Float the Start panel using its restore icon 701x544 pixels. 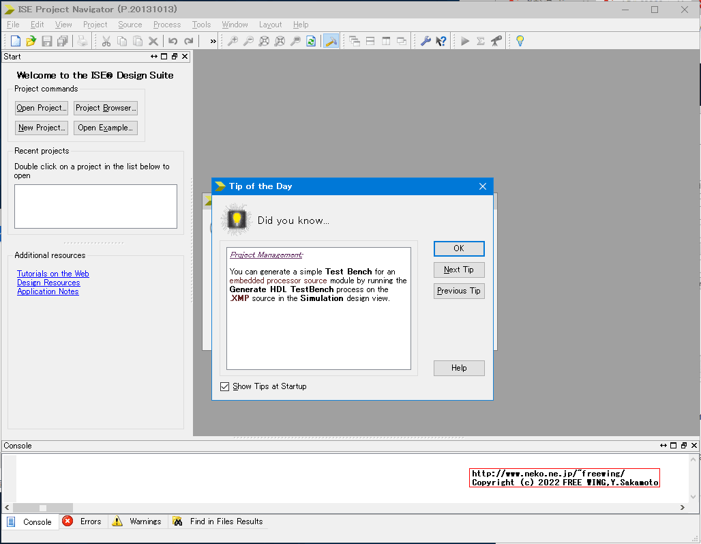[x=175, y=57]
